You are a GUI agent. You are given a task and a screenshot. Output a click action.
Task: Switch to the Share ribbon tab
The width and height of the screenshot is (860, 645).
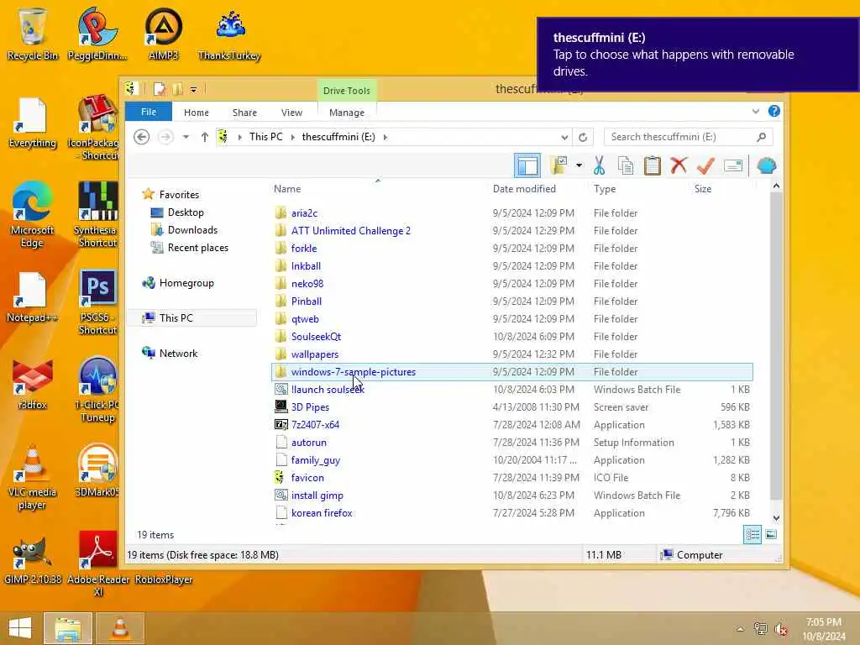coord(244,113)
